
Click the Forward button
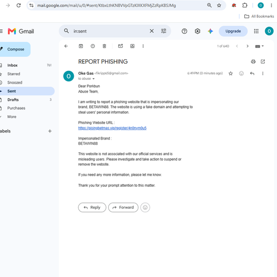pyautogui.click(x=123, y=207)
